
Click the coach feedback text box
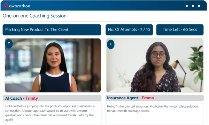coord(52,113)
